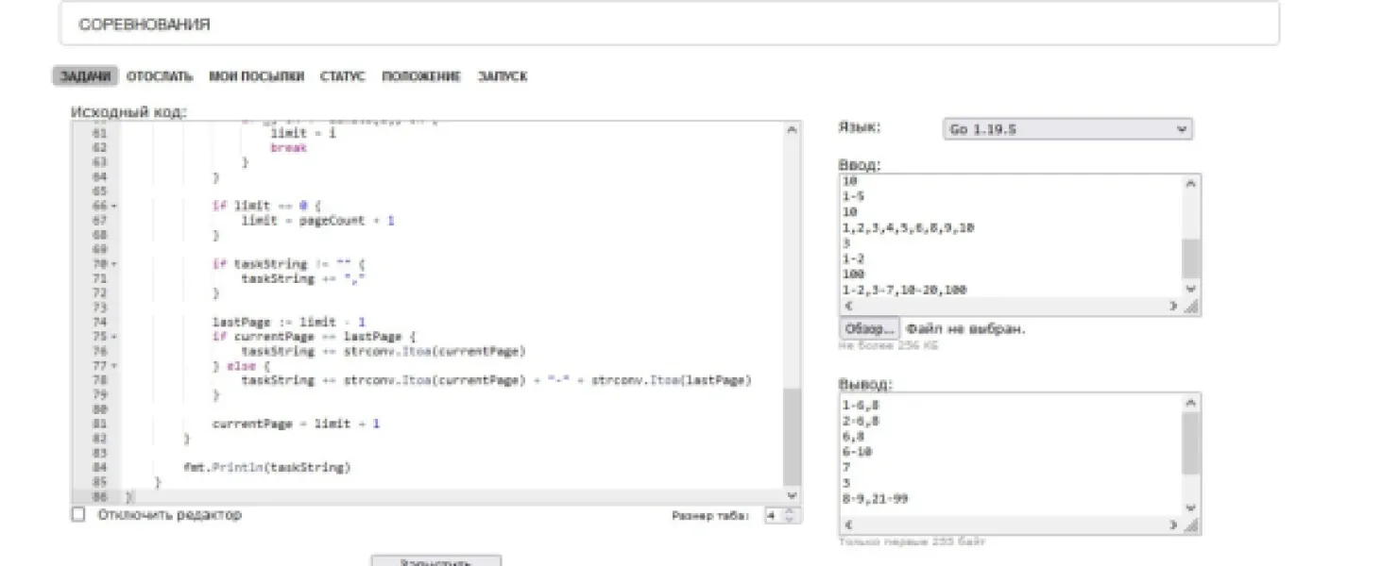The height and width of the screenshot is (566, 1382).
Task: Click the code editor vertical scrollbar thumb
Action: pyautogui.click(x=792, y=437)
